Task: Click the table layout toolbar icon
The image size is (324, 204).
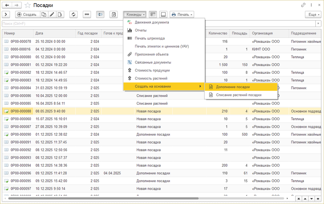Action: click(x=153, y=14)
